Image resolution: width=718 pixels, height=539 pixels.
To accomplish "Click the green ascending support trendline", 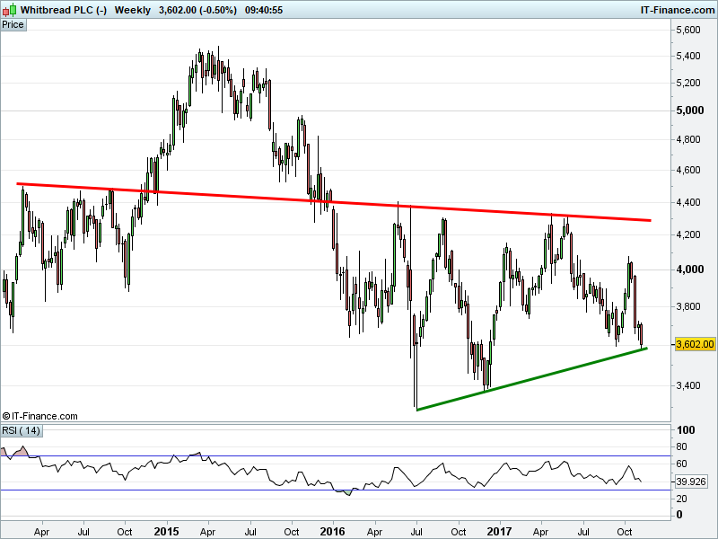I will pyautogui.click(x=531, y=379).
